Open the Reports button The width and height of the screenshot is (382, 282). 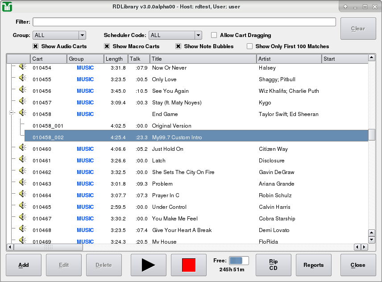coord(313,265)
